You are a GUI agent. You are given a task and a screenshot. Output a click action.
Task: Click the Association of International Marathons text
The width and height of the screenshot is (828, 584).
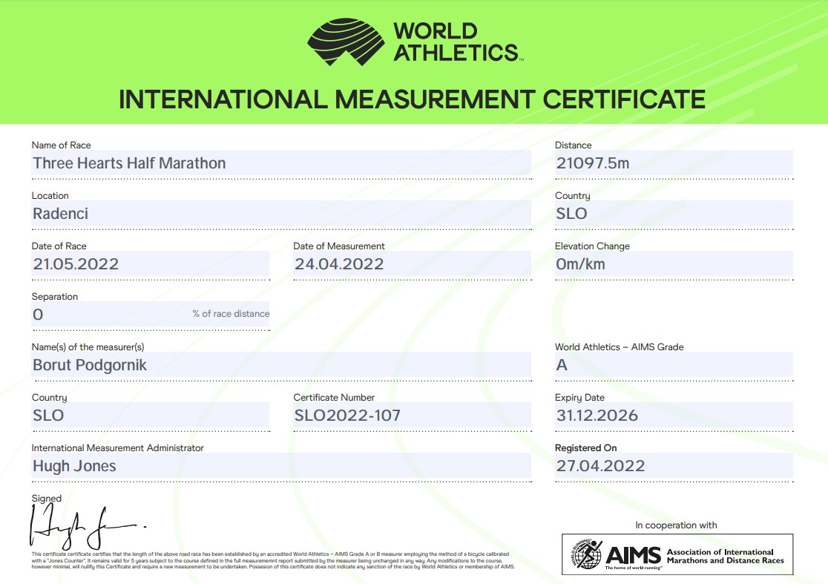[x=725, y=556]
